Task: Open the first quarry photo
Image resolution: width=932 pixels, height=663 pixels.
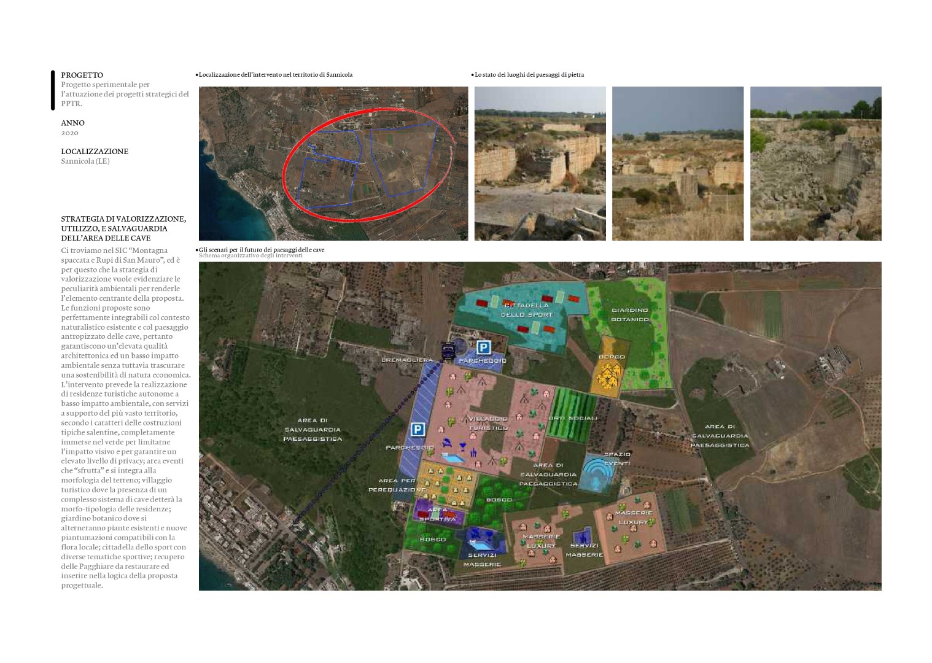Action: (x=540, y=163)
